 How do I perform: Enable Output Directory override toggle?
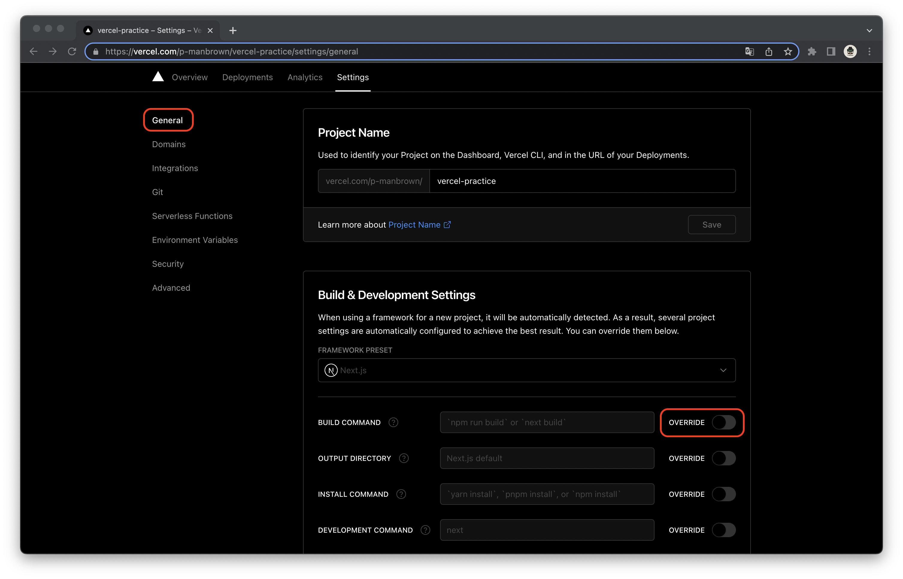(x=723, y=458)
